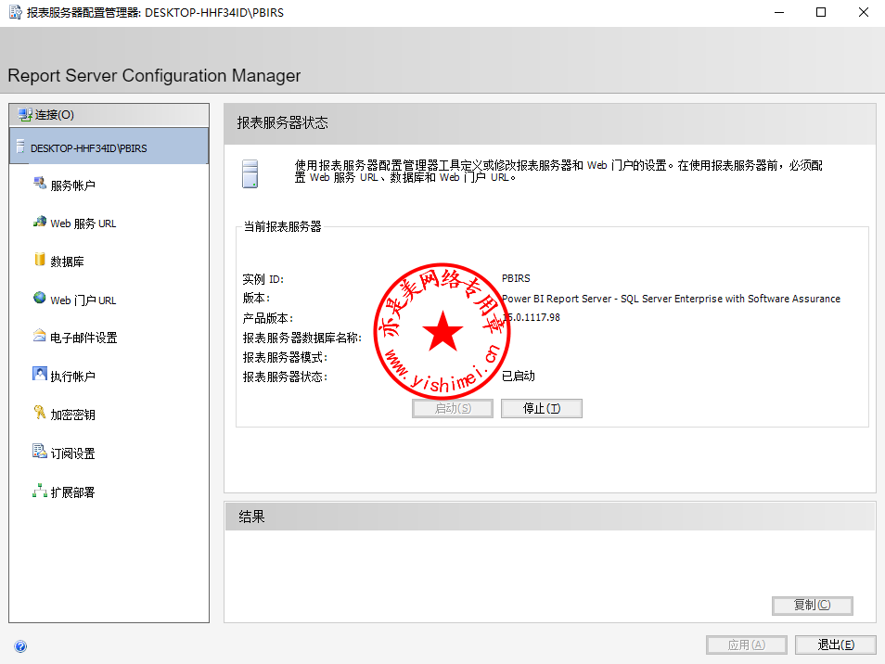Minimize the configuration manager window

coord(779,12)
